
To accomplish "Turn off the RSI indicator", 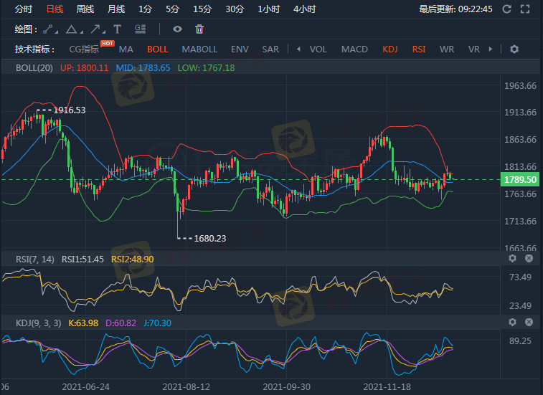I will (x=419, y=49).
